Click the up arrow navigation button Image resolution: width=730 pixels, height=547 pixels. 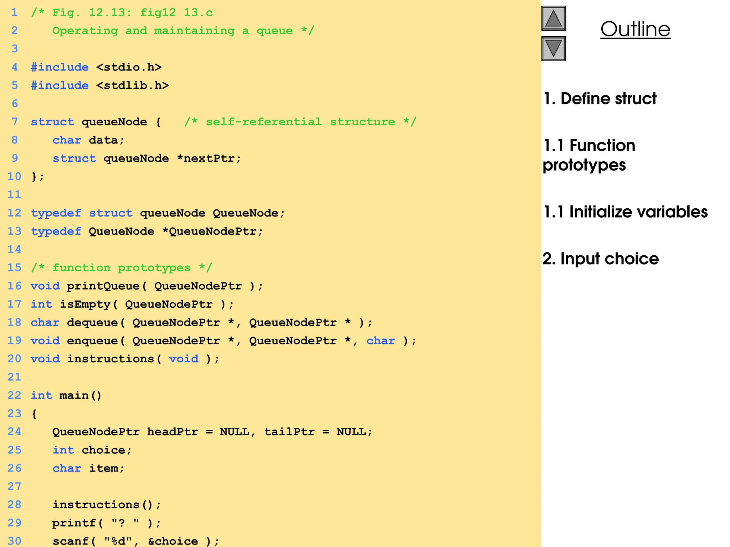[x=554, y=18]
